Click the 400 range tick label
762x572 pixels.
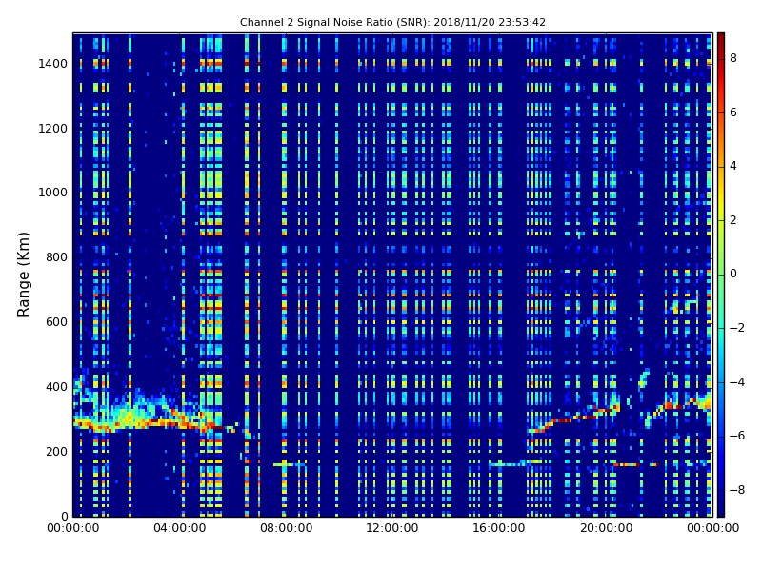56,387
